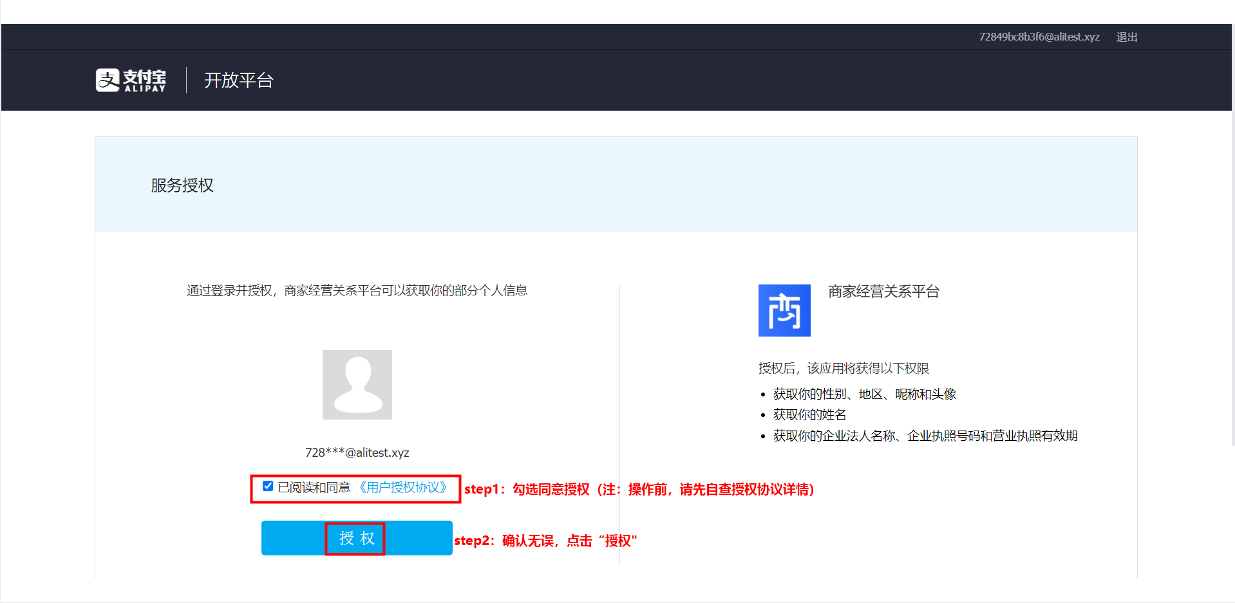Click the gray user avatar placeholder
The height and width of the screenshot is (603, 1235).
pos(357,385)
